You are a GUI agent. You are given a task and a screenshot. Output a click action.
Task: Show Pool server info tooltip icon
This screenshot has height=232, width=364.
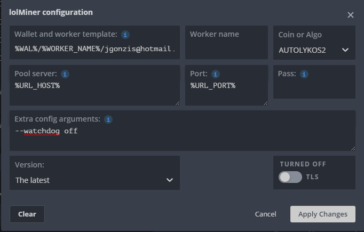pos(65,74)
